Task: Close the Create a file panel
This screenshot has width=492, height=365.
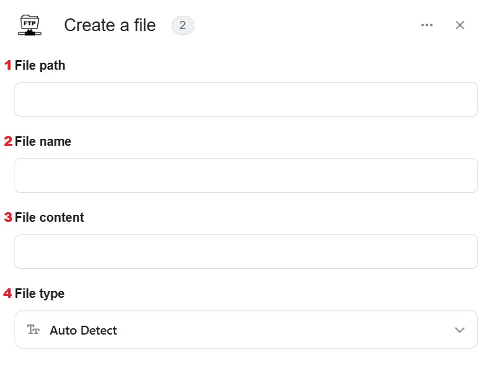Action: [460, 25]
